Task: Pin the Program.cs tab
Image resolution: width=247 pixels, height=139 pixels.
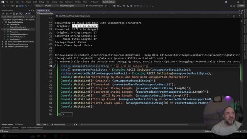Action: pos(46,10)
